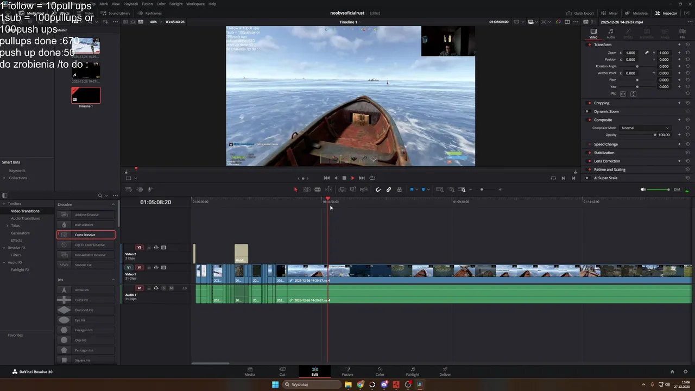Toggle Position Lock padlock icon
Screen dimensions: 695x391
pos(400,190)
